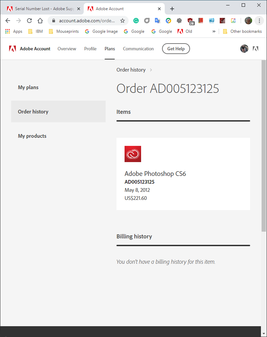
Task: Open the Google Translate extension
Action: 157,21
